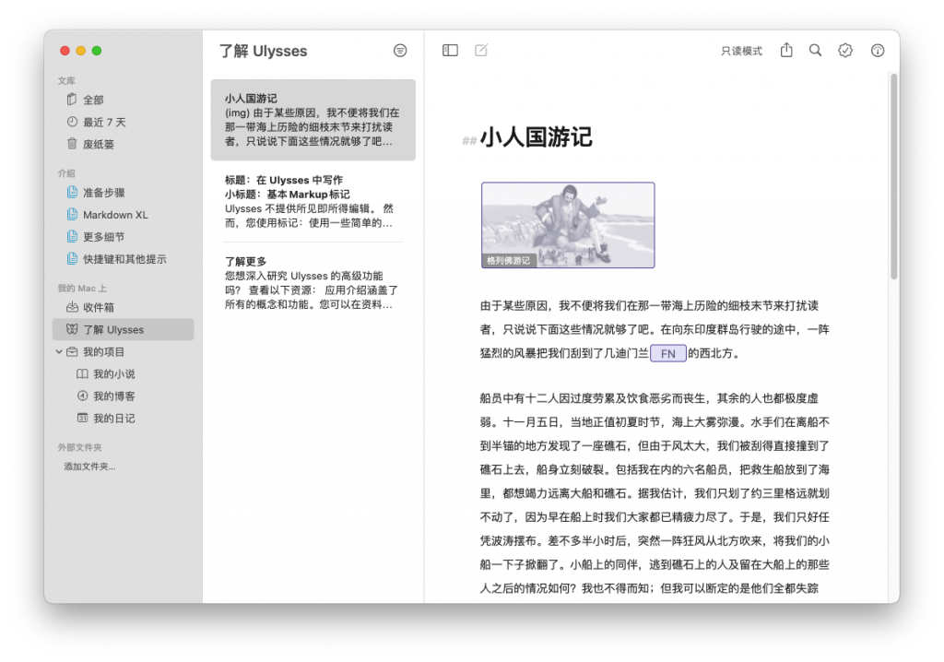
Task: Click the 我的博客 blog icon
Action: (82, 396)
